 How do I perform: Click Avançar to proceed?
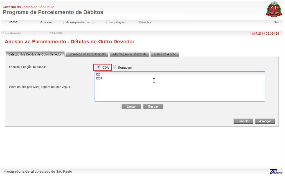coord(265,121)
